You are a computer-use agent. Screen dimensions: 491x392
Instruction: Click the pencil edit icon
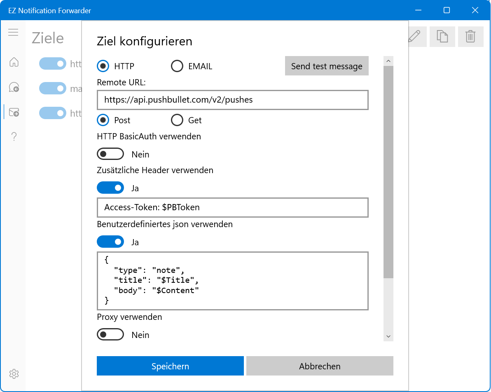point(414,37)
